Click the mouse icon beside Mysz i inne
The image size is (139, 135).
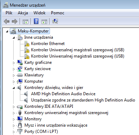click(20, 125)
